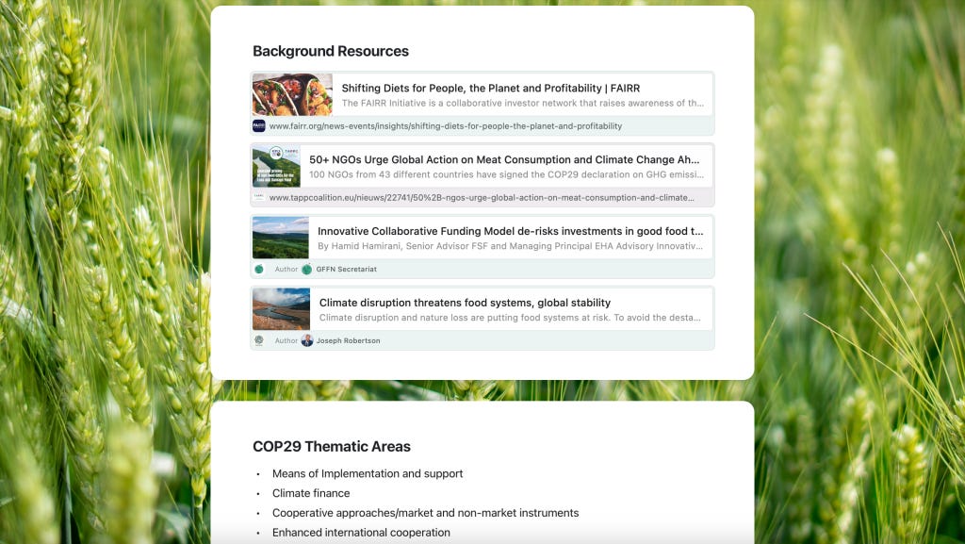This screenshot has width=965, height=544.
Task: Click 'Cooperative approaches/market and non-market instruments'
Action: click(x=425, y=513)
